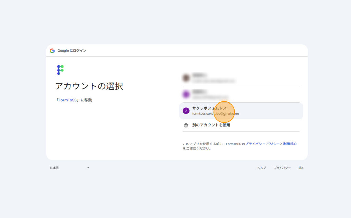Screen dimensions: 351x218
Task: Open the FormToSS link
Action: [x=68, y=100]
